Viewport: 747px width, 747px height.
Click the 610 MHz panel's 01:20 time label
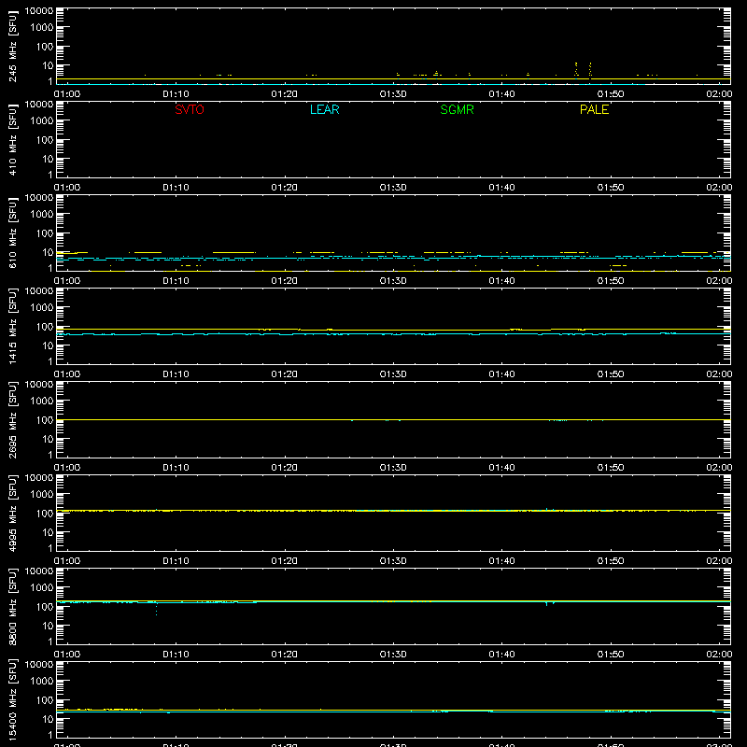click(x=285, y=281)
